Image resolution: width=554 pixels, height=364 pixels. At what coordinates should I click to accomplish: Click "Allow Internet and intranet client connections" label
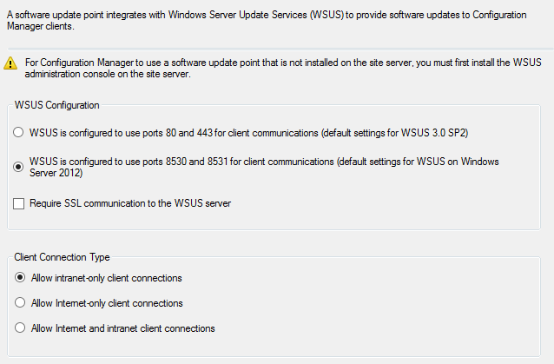122,328
